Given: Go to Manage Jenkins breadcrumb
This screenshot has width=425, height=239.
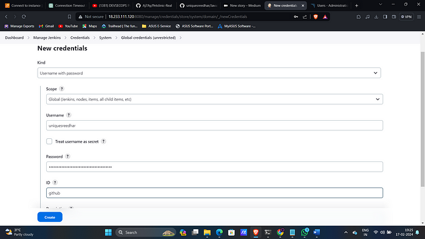Looking at the screenshot, I should [x=47, y=38].
